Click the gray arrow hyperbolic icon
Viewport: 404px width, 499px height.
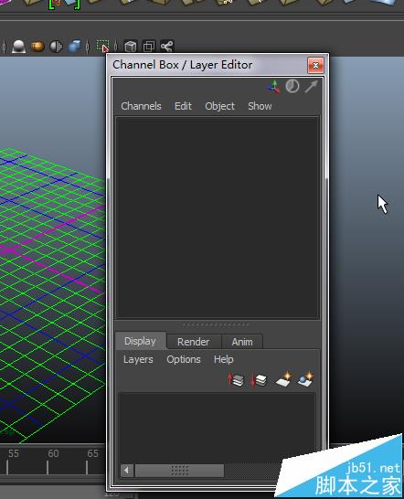pos(311,87)
